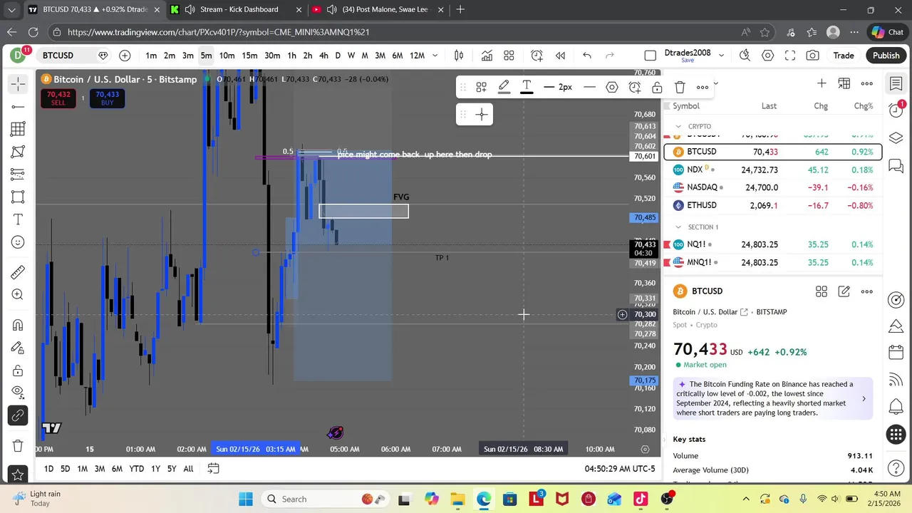Open more options in drawing toolbar
Image resolution: width=912 pixels, height=513 pixels.
[703, 87]
